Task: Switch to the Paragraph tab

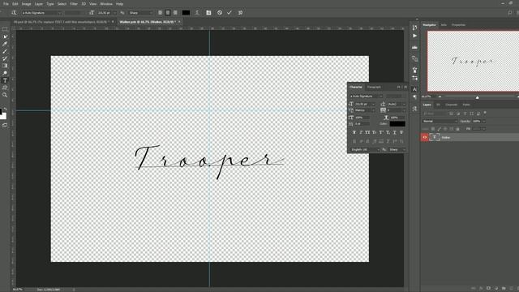Action: click(x=374, y=87)
